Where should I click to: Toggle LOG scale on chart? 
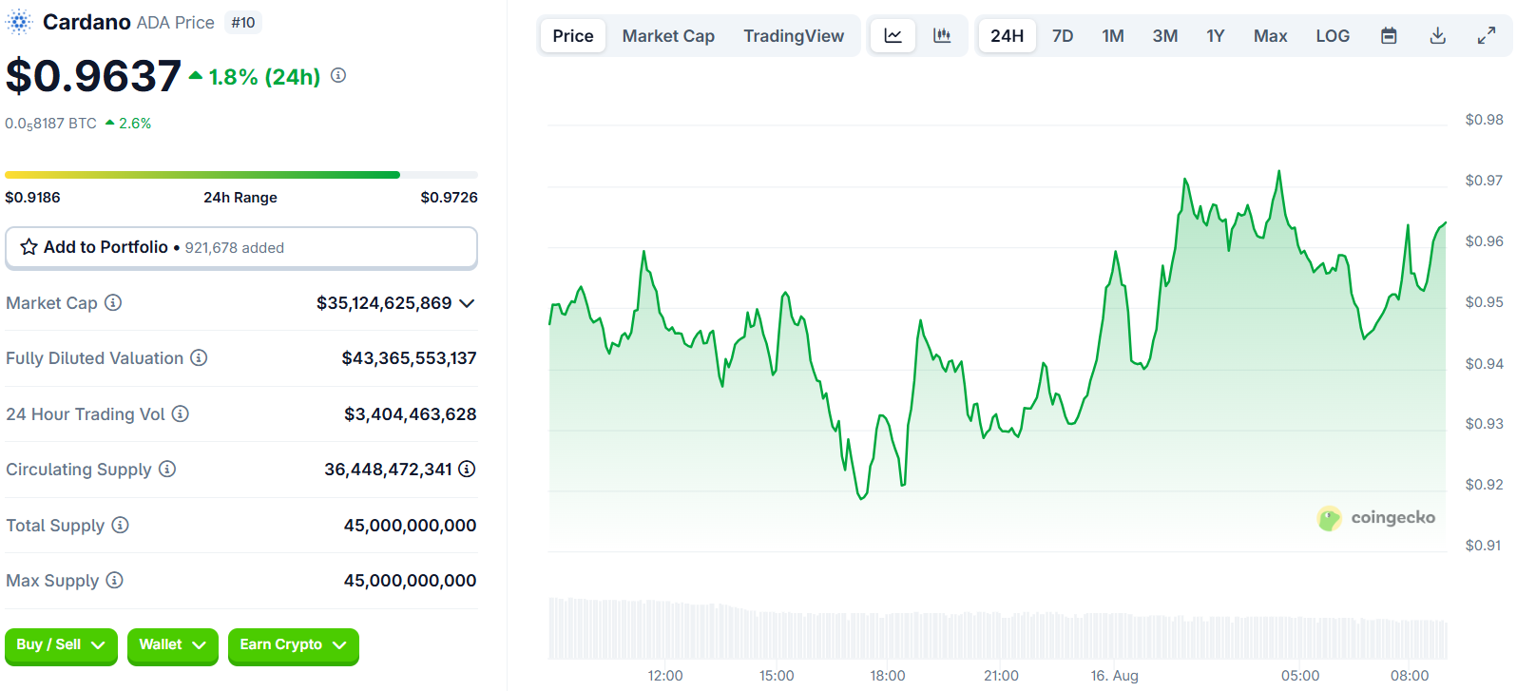(x=1333, y=36)
